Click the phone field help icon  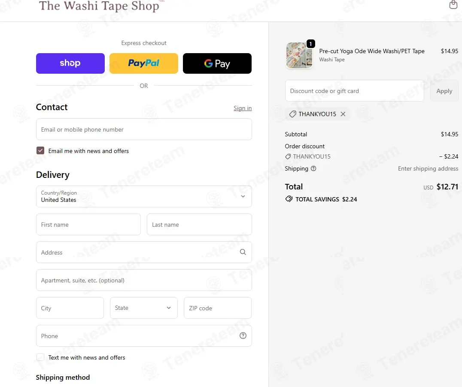[x=243, y=336]
